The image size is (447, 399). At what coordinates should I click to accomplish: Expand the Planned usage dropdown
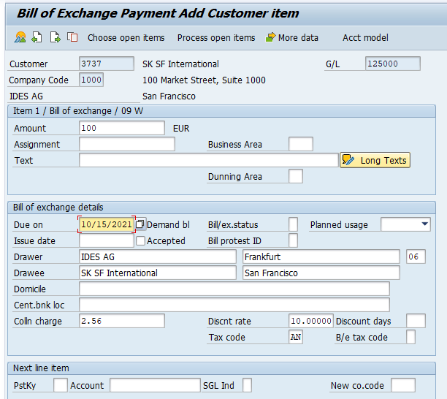(x=425, y=224)
